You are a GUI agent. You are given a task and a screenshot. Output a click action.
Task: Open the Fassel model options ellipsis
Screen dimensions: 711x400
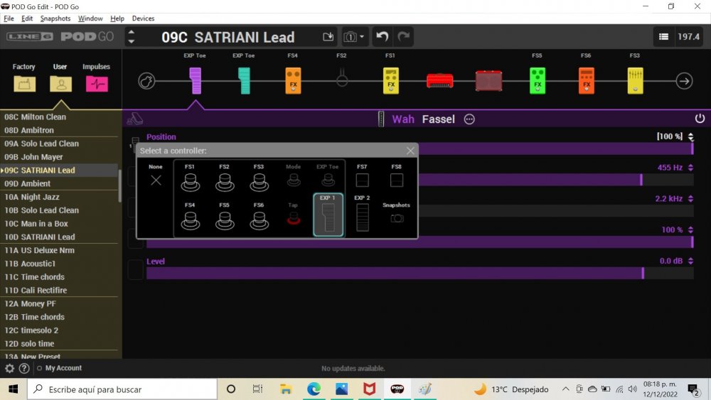469,119
